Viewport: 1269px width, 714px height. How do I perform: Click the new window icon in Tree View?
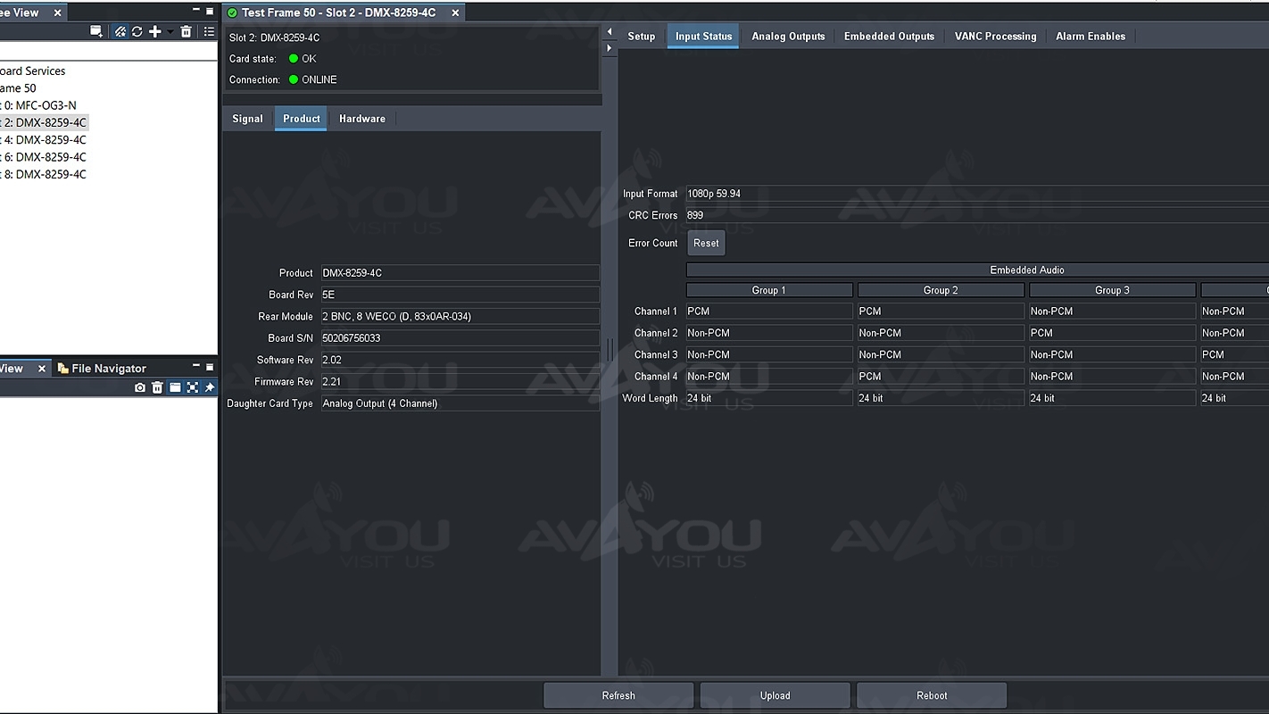point(96,32)
